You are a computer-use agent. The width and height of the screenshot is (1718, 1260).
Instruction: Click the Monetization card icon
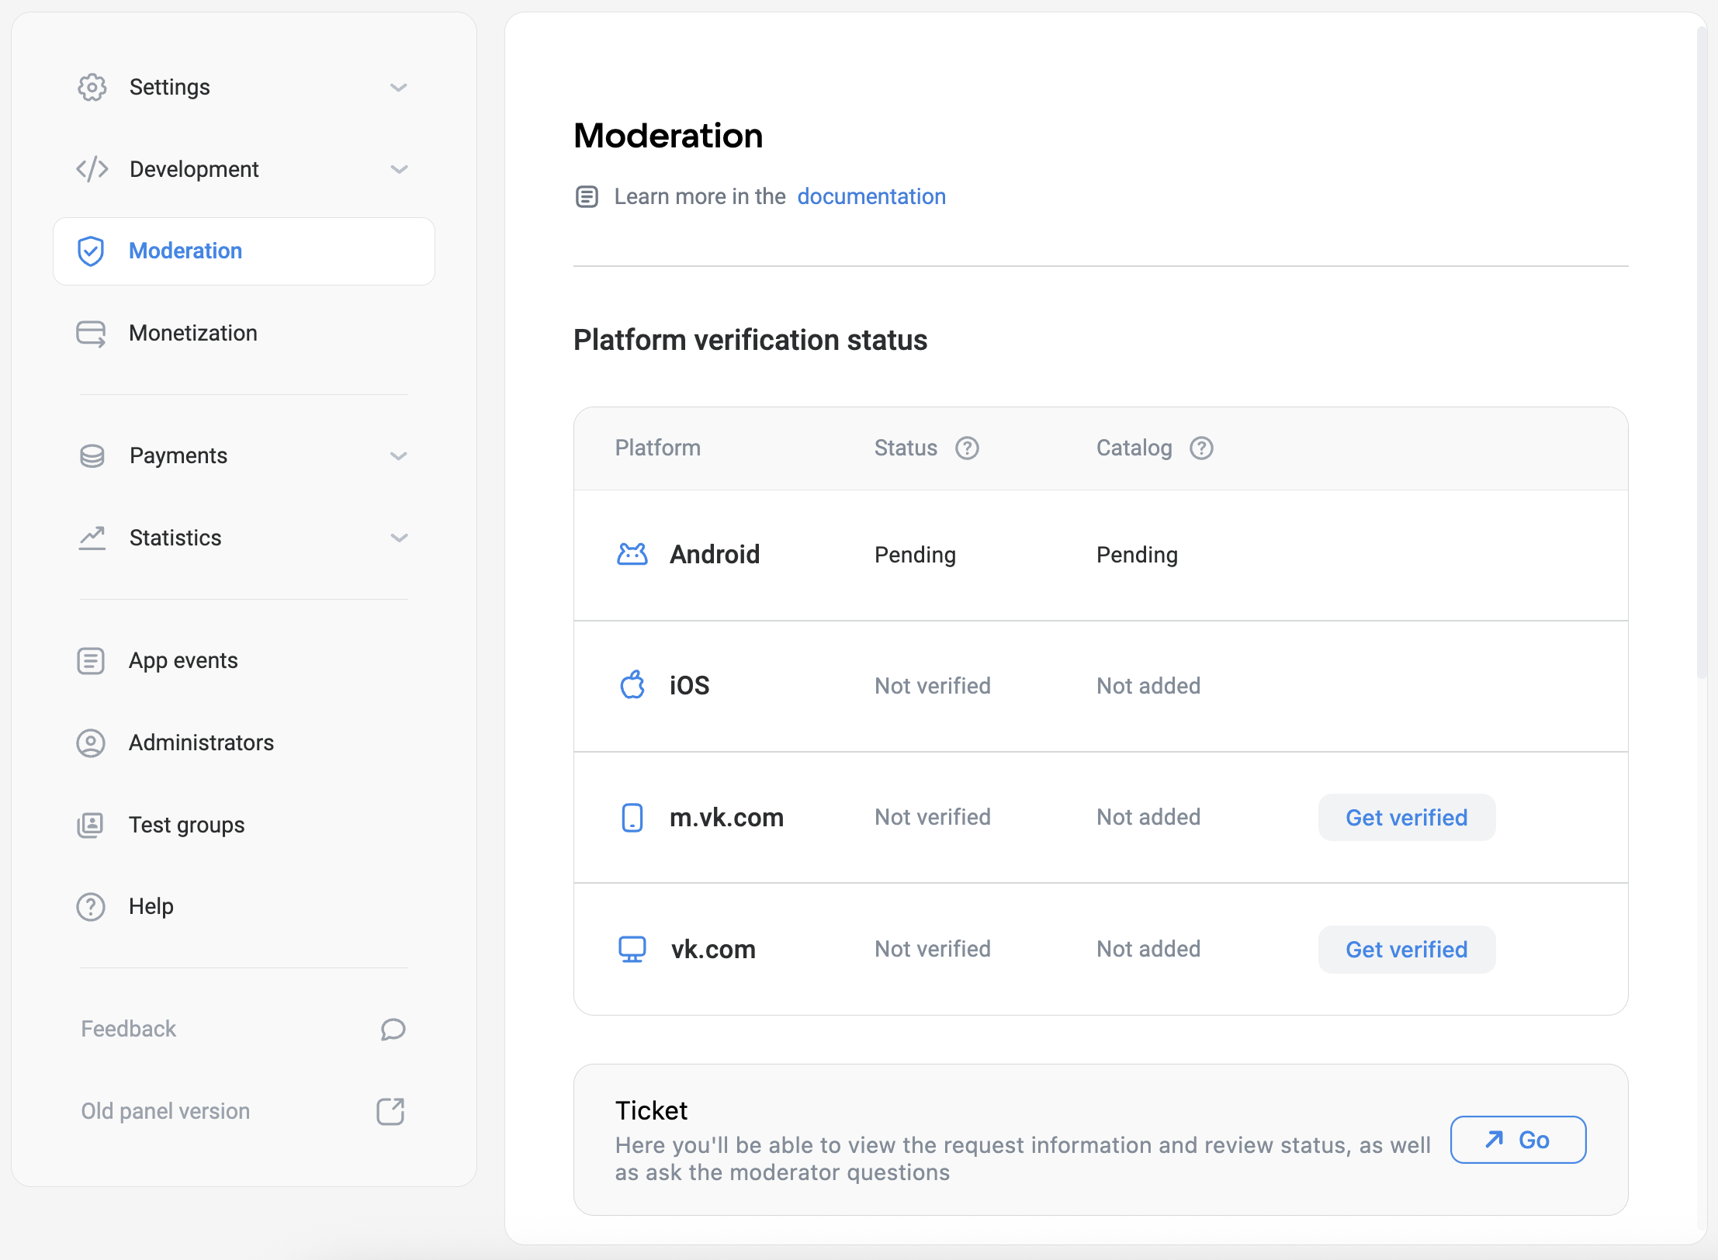(91, 334)
